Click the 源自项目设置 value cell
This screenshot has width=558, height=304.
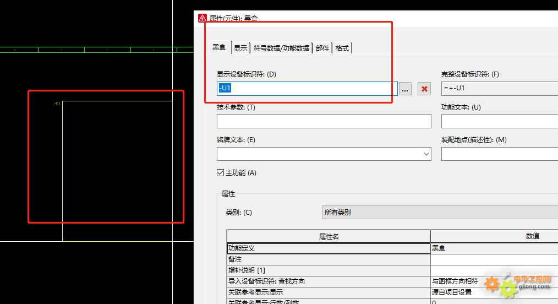point(494,292)
